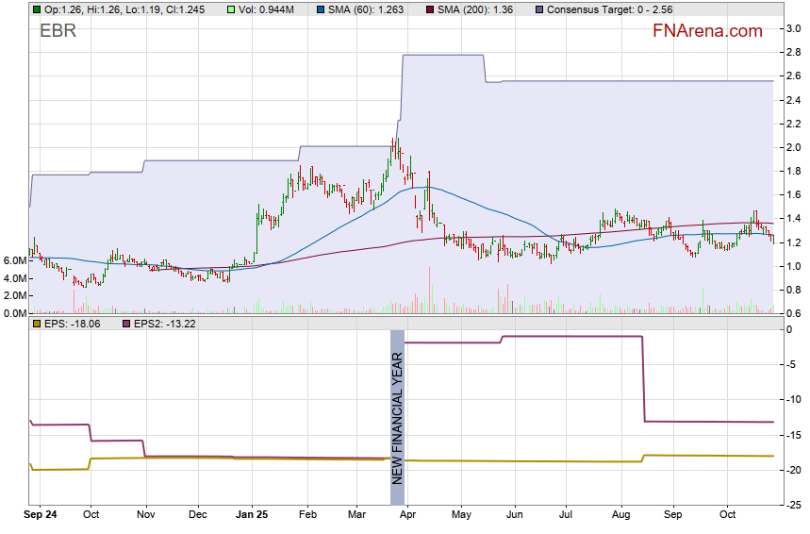Viewport: 810px width, 534px height.
Task: Select the NEW FINANCIAL YEAR marker bar
Action: [x=397, y=408]
